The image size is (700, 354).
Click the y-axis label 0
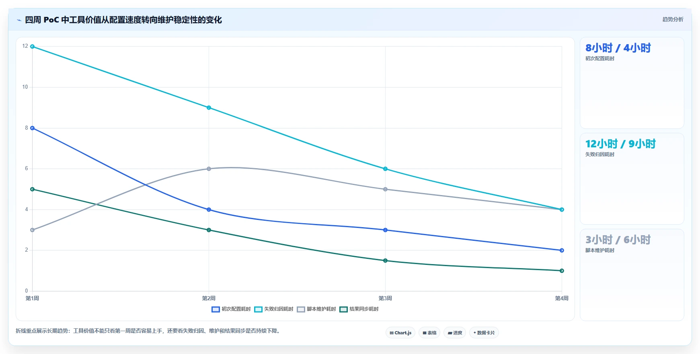tap(27, 291)
